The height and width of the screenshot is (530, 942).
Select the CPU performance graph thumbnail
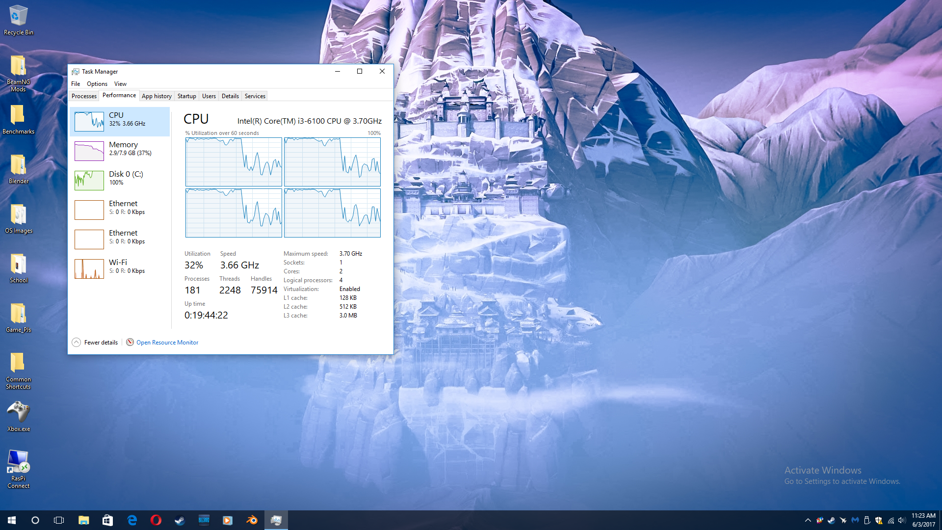coord(89,121)
